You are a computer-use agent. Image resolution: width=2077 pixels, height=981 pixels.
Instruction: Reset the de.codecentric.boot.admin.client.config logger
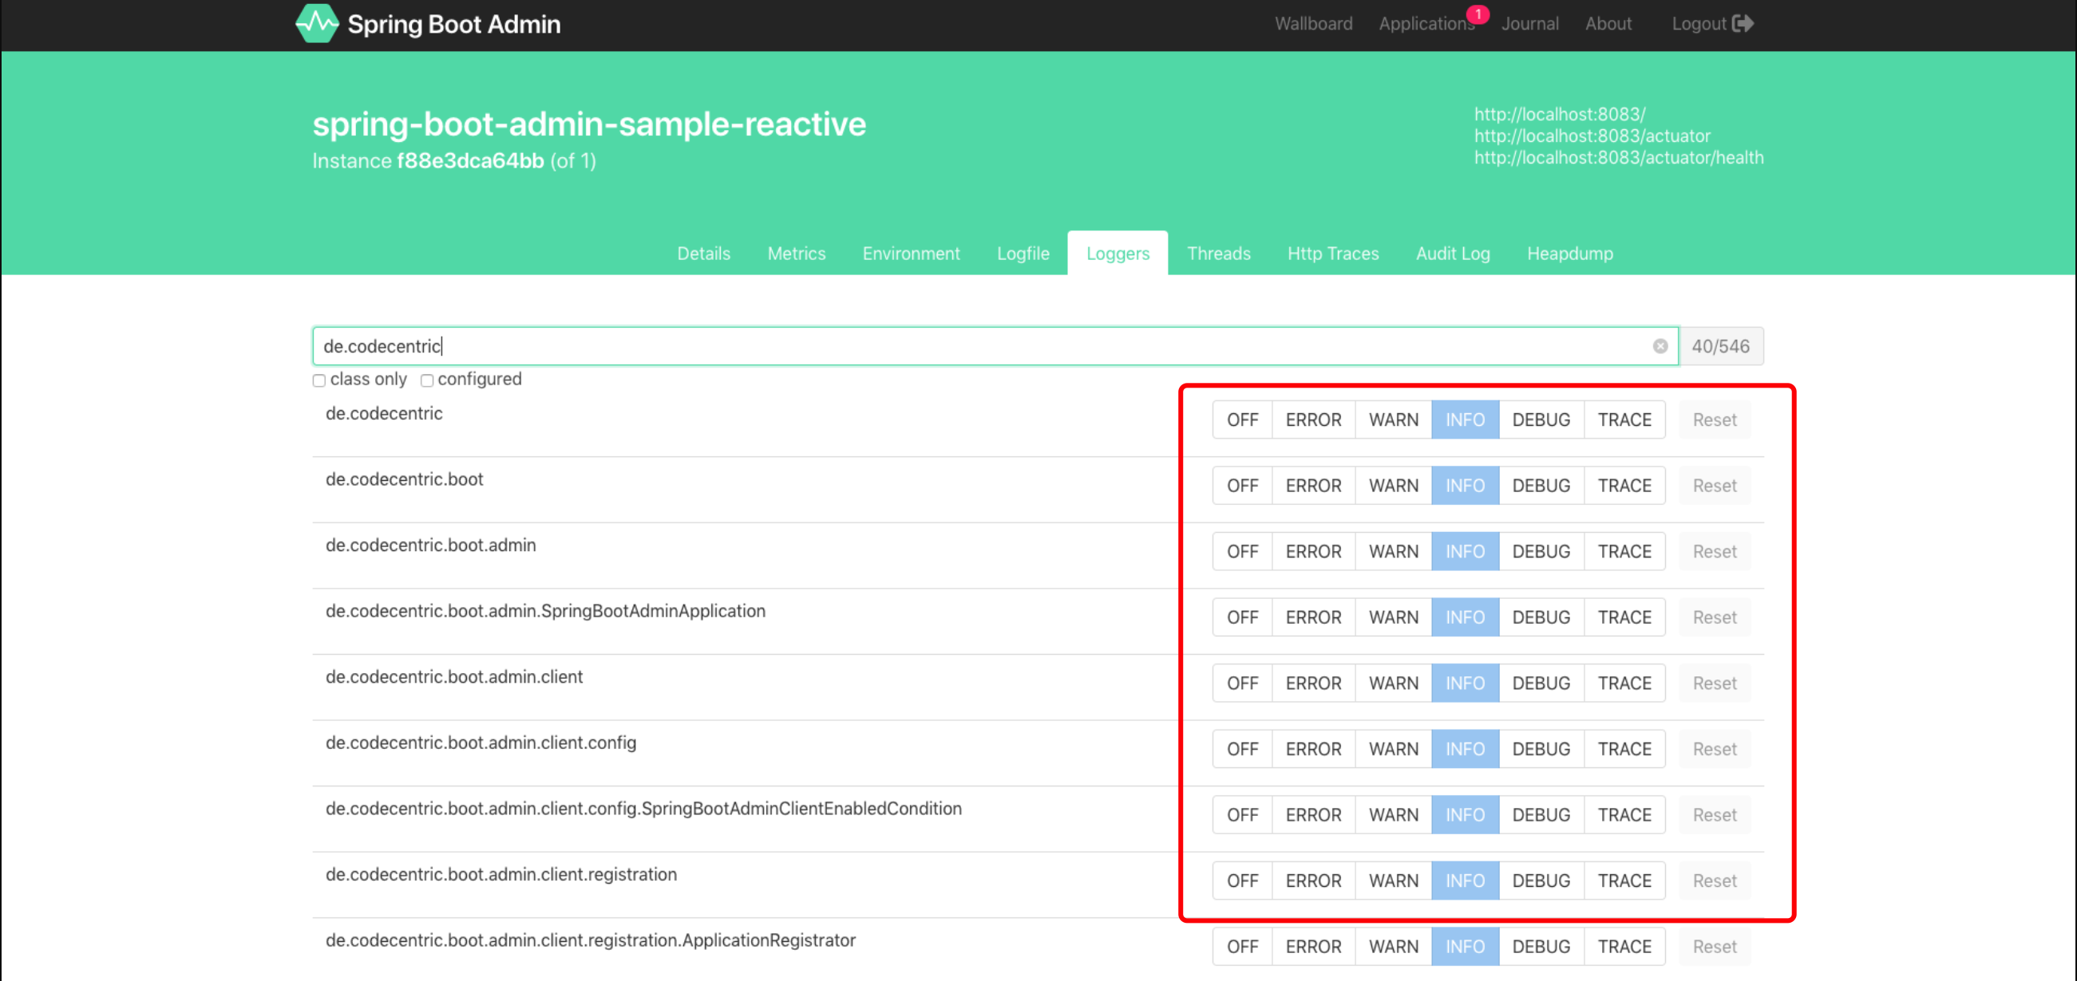1714,750
